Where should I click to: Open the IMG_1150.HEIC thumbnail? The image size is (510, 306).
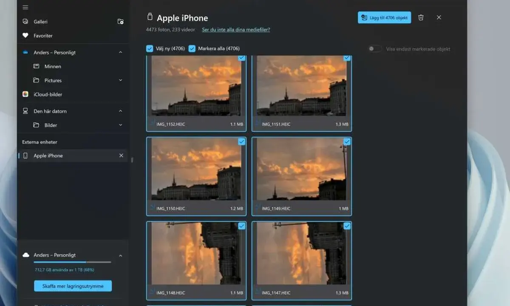pos(196,169)
